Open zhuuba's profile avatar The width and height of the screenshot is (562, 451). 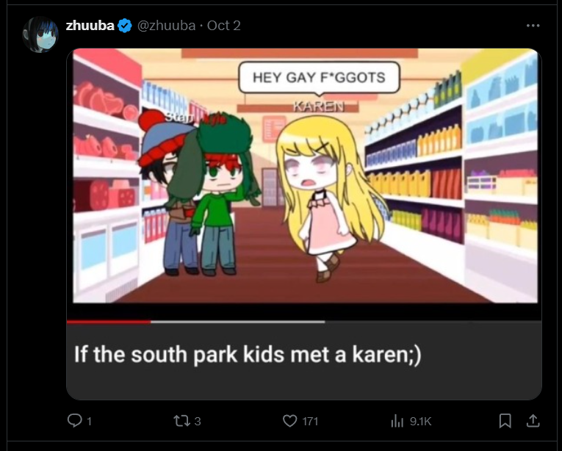40,35
